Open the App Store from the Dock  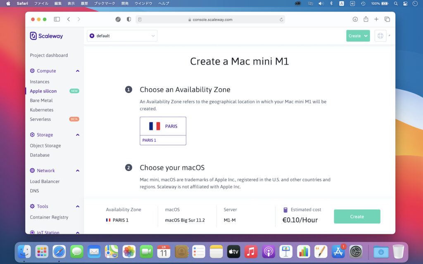[338, 251]
